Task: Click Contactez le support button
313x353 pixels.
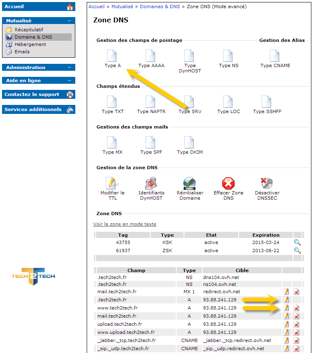Action: tap(38, 94)
